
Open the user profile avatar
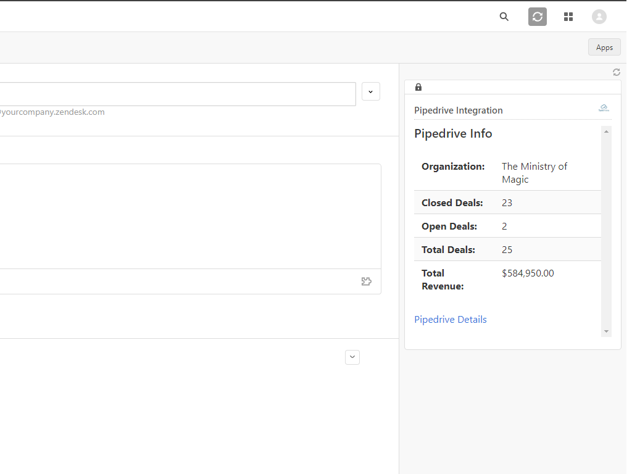click(599, 17)
